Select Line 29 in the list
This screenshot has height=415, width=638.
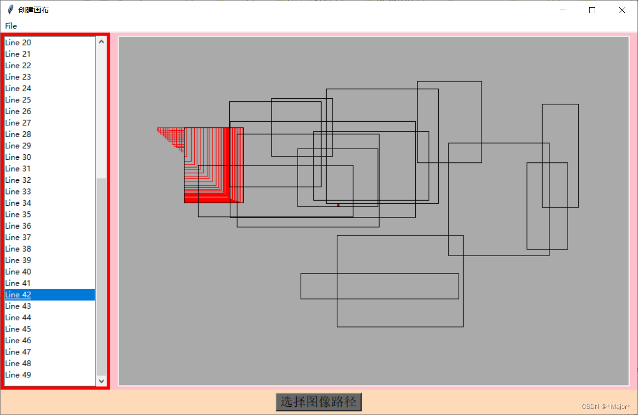pos(49,146)
